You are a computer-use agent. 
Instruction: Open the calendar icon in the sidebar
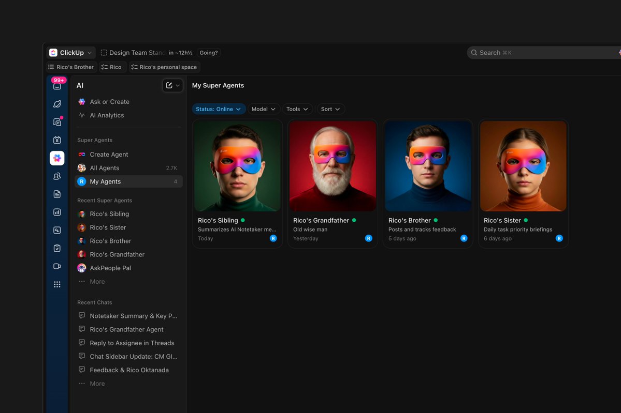pyautogui.click(x=57, y=140)
